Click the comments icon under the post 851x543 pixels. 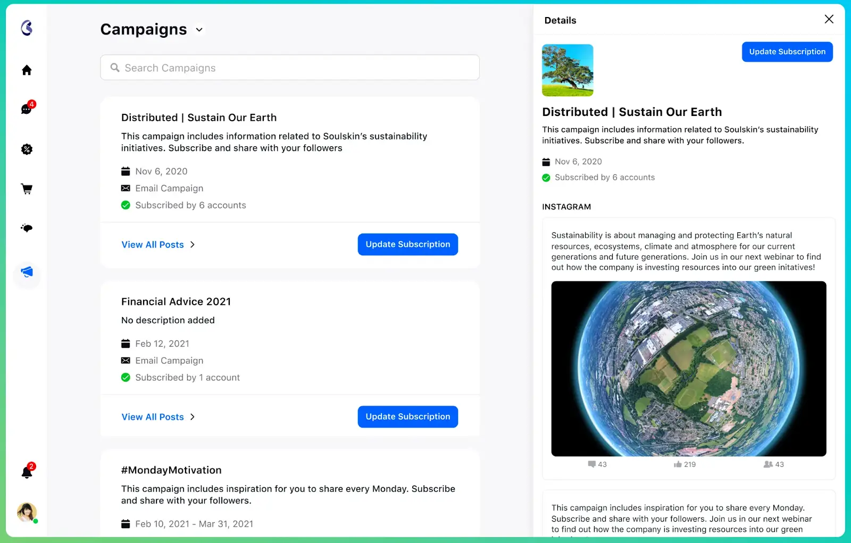tap(591, 464)
